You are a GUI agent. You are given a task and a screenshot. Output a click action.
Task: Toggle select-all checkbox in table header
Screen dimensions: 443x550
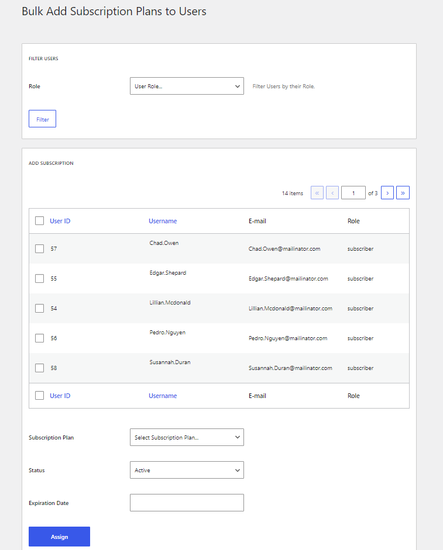pyautogui.click(x=40, y=221)
